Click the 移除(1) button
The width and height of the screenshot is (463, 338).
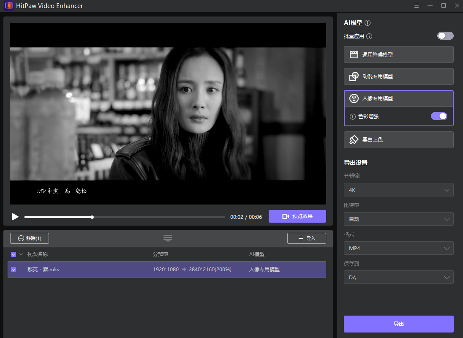(30, 238)
